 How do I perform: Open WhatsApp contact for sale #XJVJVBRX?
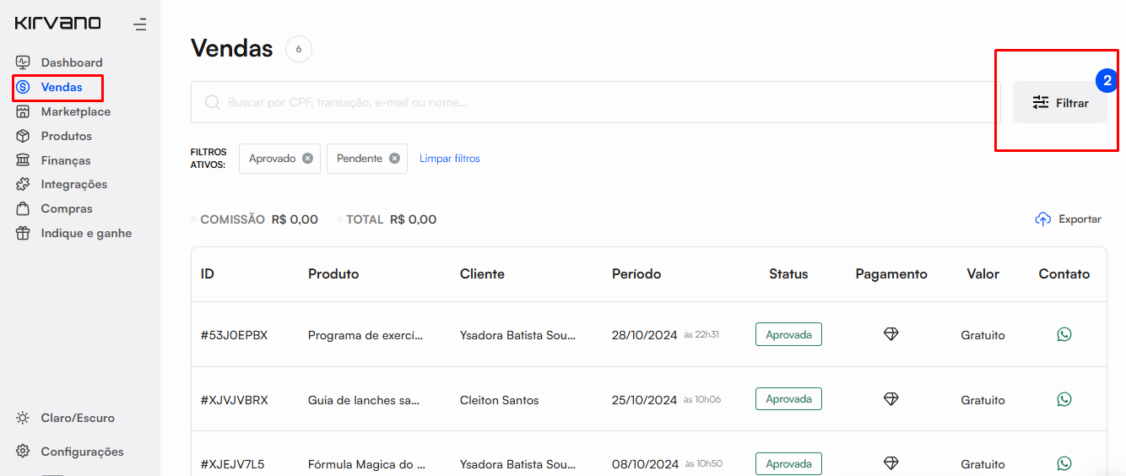1064,399
